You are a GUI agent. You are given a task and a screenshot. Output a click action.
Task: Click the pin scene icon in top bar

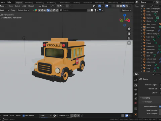pos(154,2)
